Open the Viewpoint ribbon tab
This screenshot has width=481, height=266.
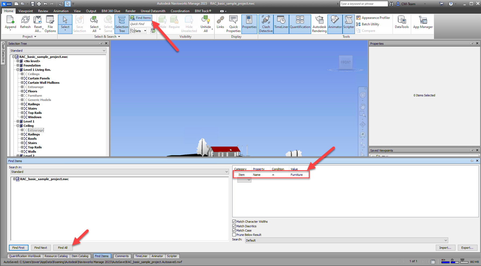point(26,11)
